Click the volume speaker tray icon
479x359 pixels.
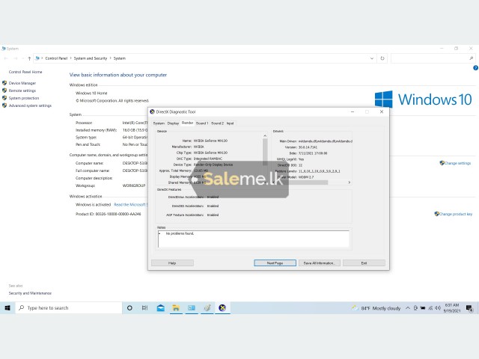(x=438, y=308)
